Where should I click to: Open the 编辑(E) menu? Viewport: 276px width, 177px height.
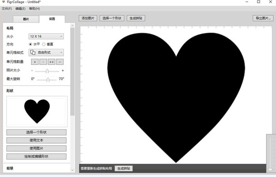(x=20, y=9)
